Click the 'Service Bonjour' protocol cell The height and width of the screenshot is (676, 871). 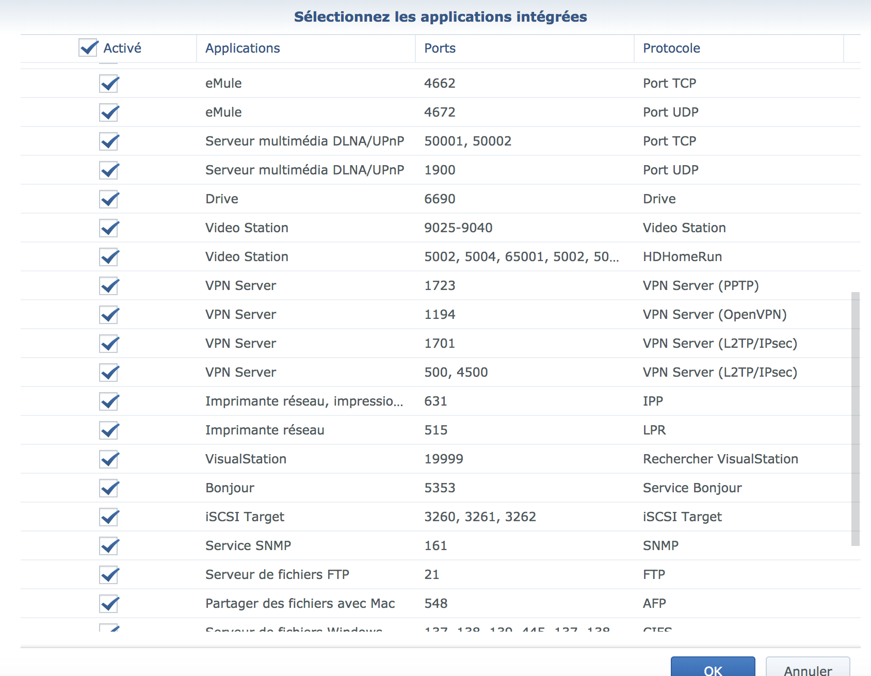click(x=692, y=488)
